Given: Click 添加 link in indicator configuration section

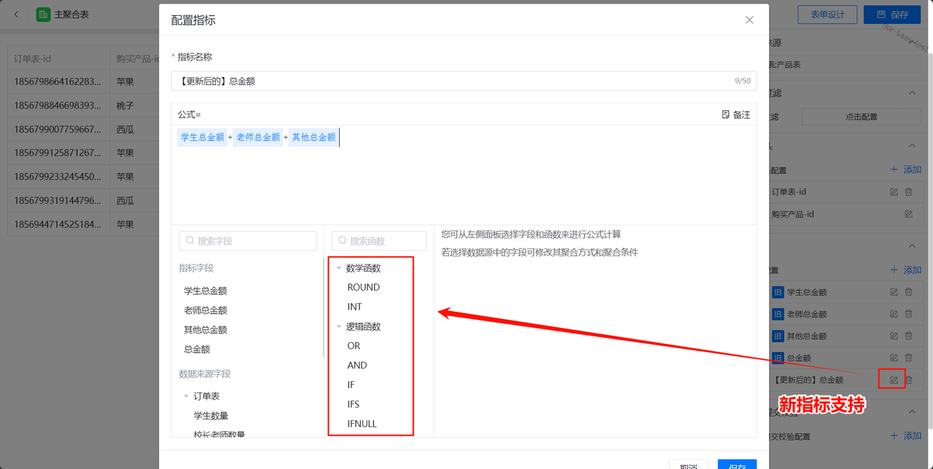Looking at the screenshot, I should [x=906, y=270].
